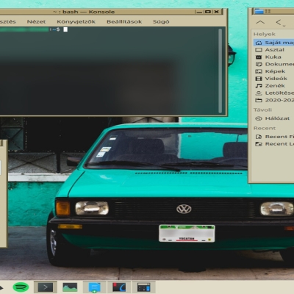Click the calculator-style taskbar icon
The height and width of the screenshot is (294, 294).
coord(143,287)
